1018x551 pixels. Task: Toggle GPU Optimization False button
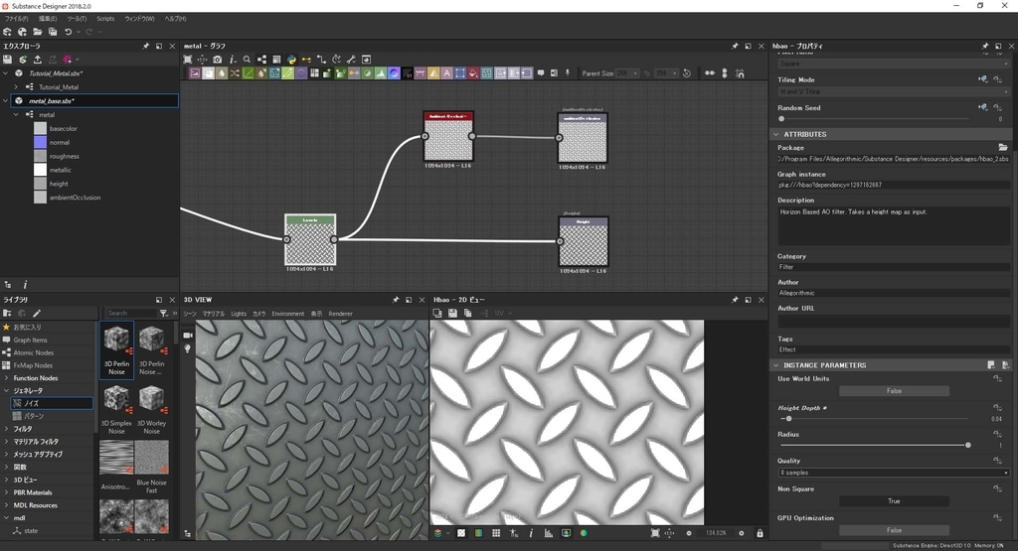tap(894, 530)
